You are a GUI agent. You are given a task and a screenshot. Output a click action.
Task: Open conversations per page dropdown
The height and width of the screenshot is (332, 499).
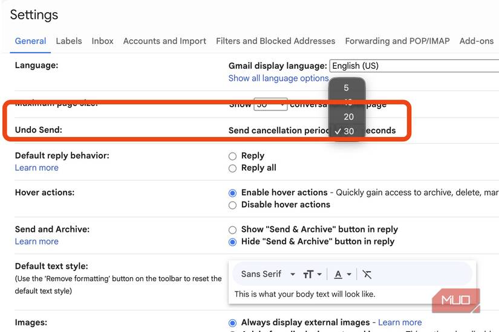(x=270, y=104)
